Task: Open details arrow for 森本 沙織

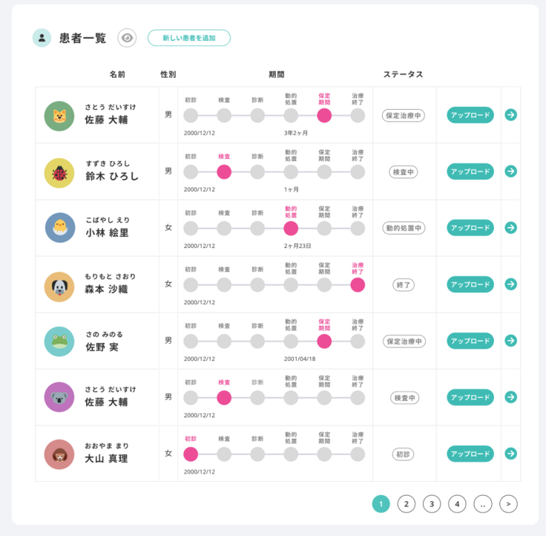Action: pos(510,284)
